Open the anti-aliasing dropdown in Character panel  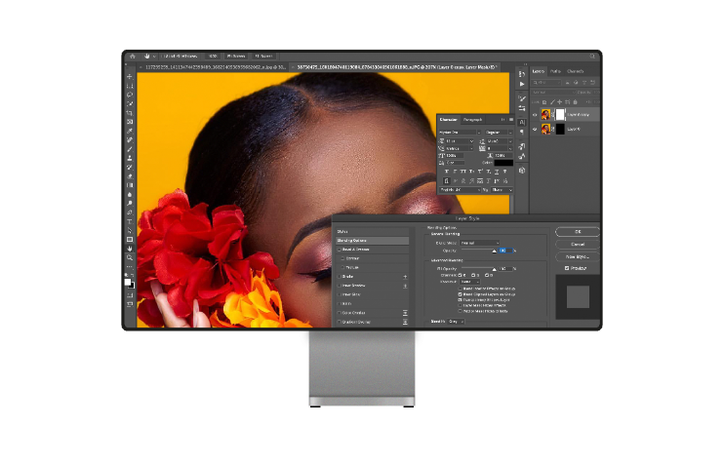pos(502,190)
